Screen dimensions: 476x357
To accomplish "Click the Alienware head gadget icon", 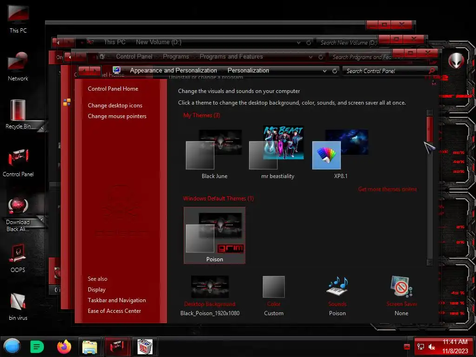I will pyautogui.click(x=456, y=60).
